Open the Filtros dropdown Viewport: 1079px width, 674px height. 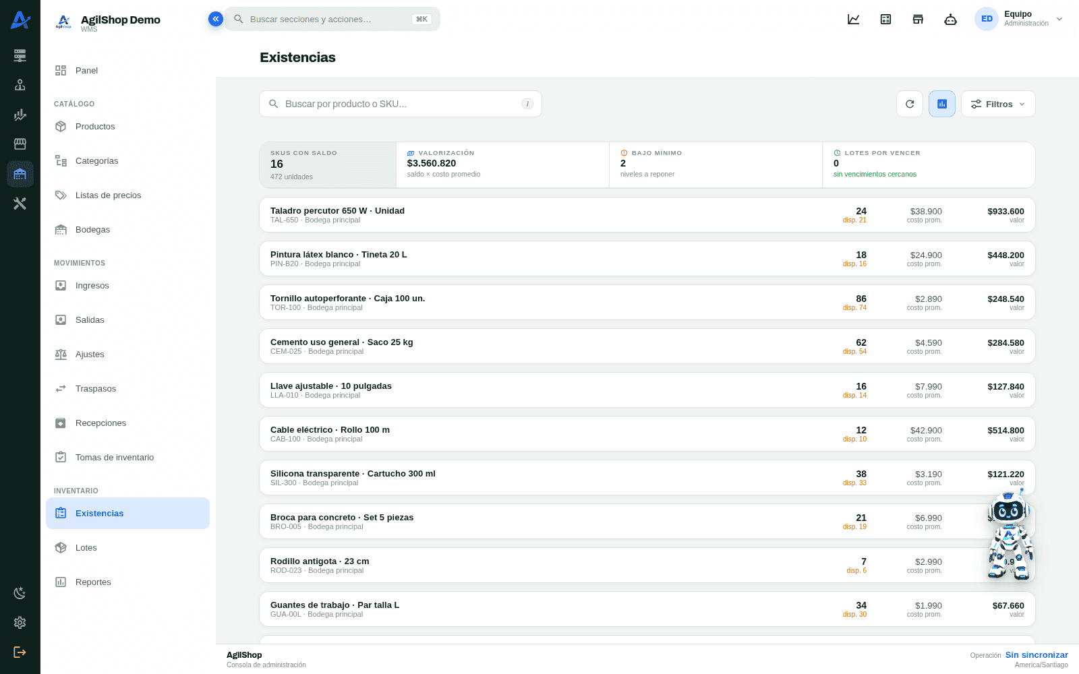click(998, 104)
